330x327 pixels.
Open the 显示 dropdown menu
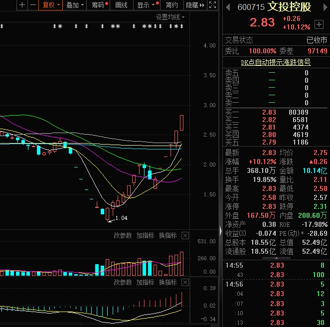point(146,5)
